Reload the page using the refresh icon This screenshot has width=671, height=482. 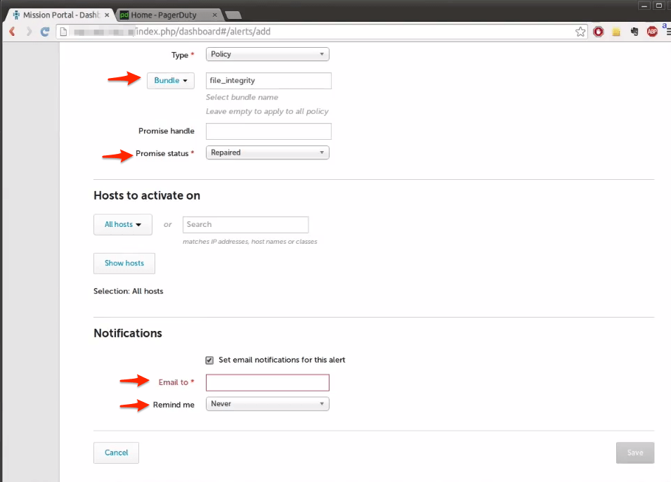click(x=44, y=31)
